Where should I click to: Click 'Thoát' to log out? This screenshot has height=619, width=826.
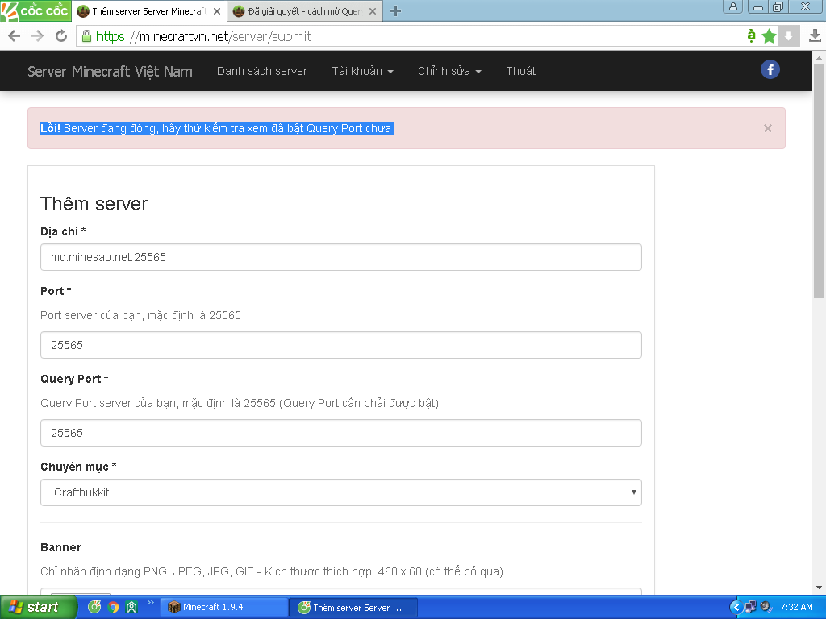(x=520, y=71)
